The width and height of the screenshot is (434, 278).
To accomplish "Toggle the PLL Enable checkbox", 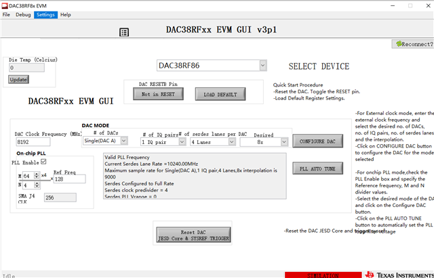I will click(x=43, y=162).
